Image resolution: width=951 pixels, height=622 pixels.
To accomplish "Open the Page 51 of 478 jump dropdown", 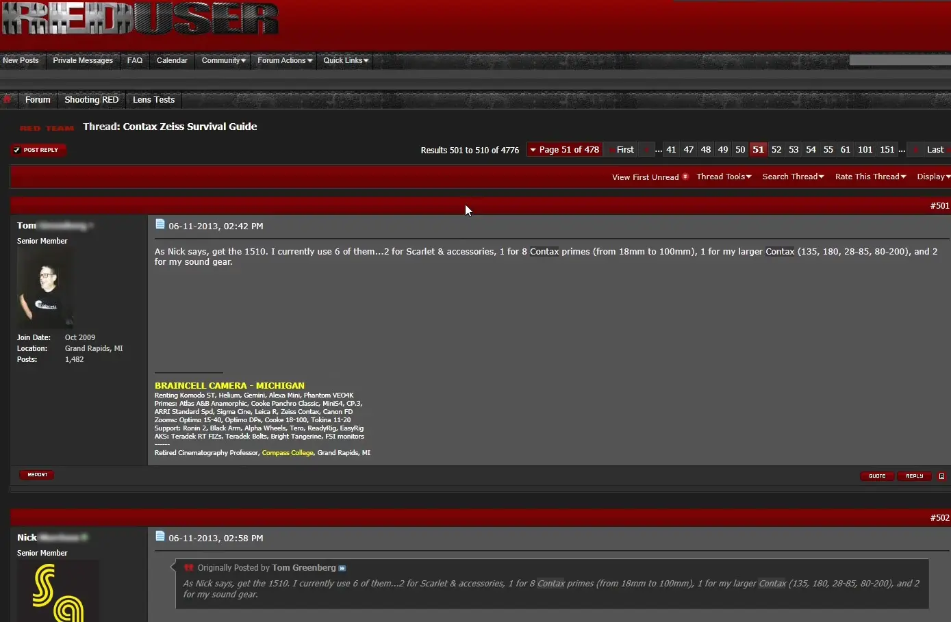I will coord(564,150).
